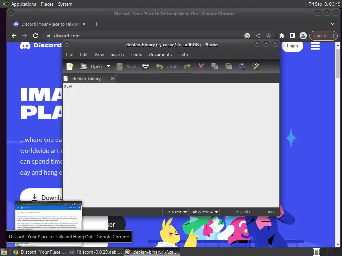The width and height of the screenshot is (342, 256).
Task: Open the Tools menu
Action: 136,54
